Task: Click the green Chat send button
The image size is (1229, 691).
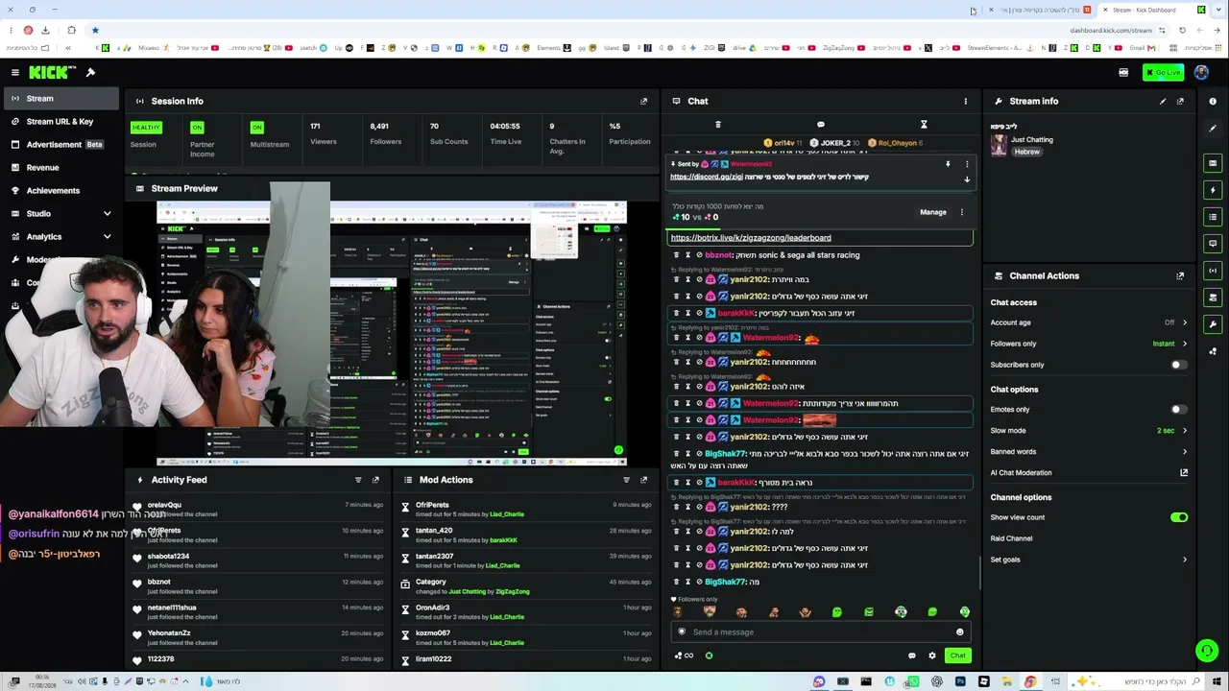Action: [x=957, y=655]
